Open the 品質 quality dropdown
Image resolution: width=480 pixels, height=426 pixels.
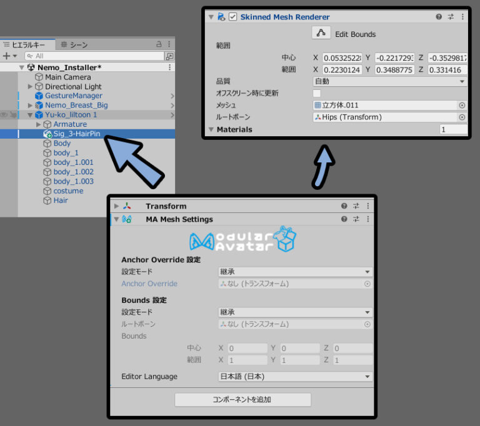pos(389,81)
